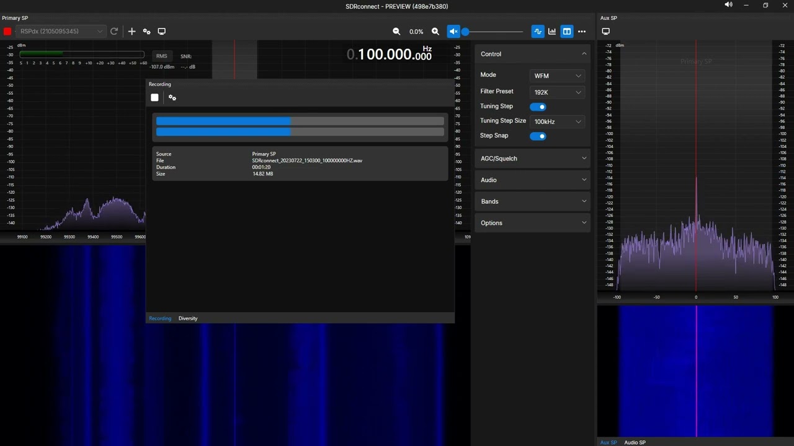The width and height of the screenshot is (794, 446).
Task: Click the 0.0% zoom level text
Action: coord(416,32)
